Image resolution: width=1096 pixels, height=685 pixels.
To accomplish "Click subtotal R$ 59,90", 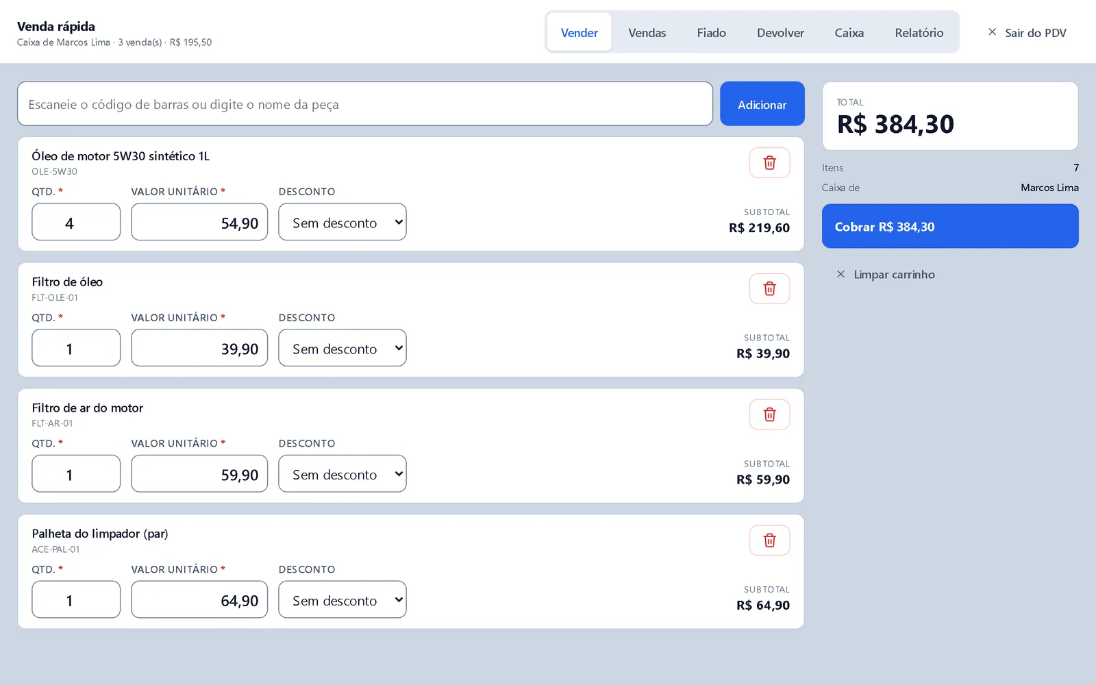I will point(763,480).
